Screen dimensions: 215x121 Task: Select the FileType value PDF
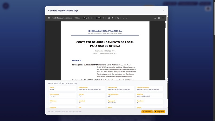click(80, 96)
